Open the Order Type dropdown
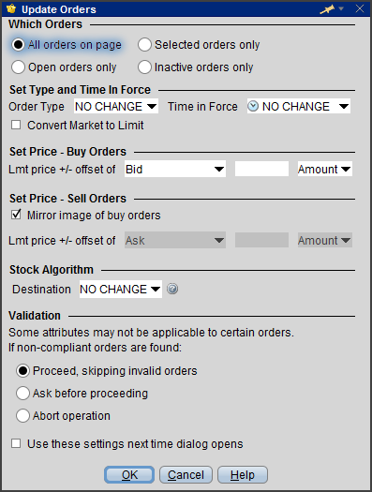 pos(116,107)
